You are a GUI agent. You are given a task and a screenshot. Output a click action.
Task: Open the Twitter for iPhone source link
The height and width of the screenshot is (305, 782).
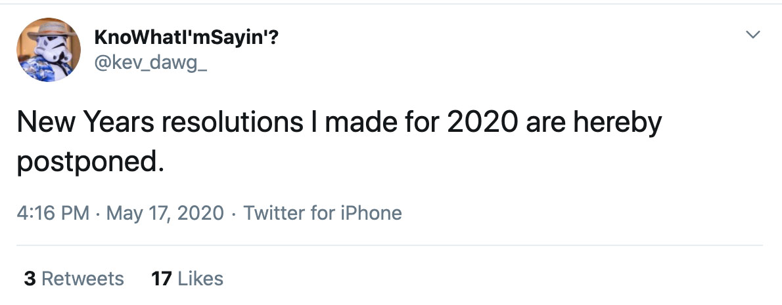point(323,213)
